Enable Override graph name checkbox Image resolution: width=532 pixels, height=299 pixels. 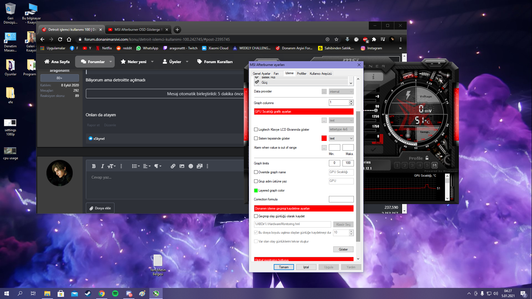(x=256, y=172)
